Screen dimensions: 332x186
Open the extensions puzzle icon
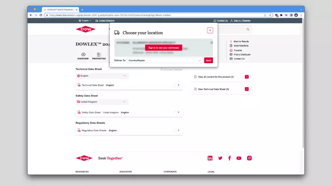point(281,15)
